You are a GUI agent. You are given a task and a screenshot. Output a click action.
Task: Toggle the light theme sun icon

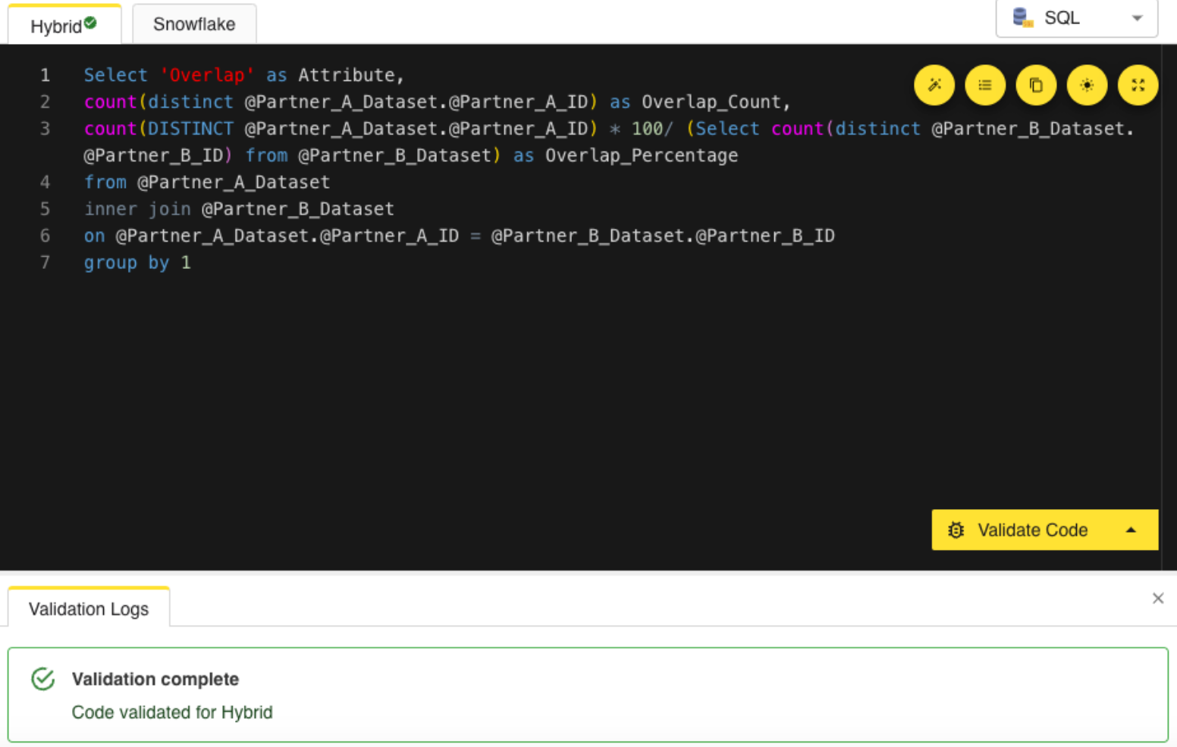click(x=1087, y=85)
